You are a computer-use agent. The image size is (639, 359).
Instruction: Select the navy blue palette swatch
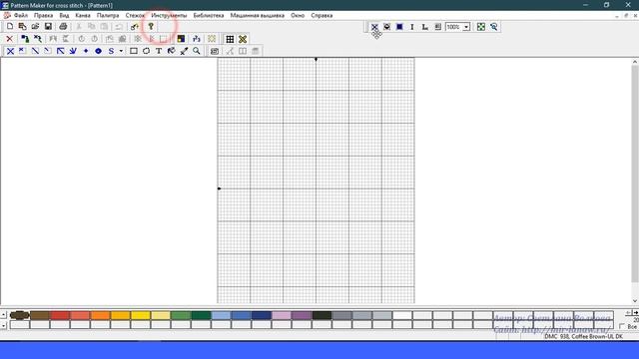coord(262,315)
